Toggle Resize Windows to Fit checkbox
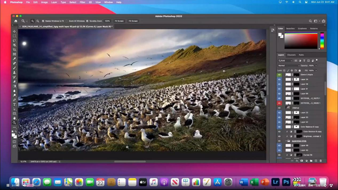 [x=43, y=21]
